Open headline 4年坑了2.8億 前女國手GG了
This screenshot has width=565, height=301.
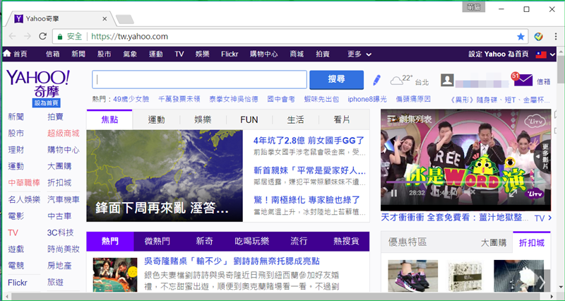click(x=309, y=141)
